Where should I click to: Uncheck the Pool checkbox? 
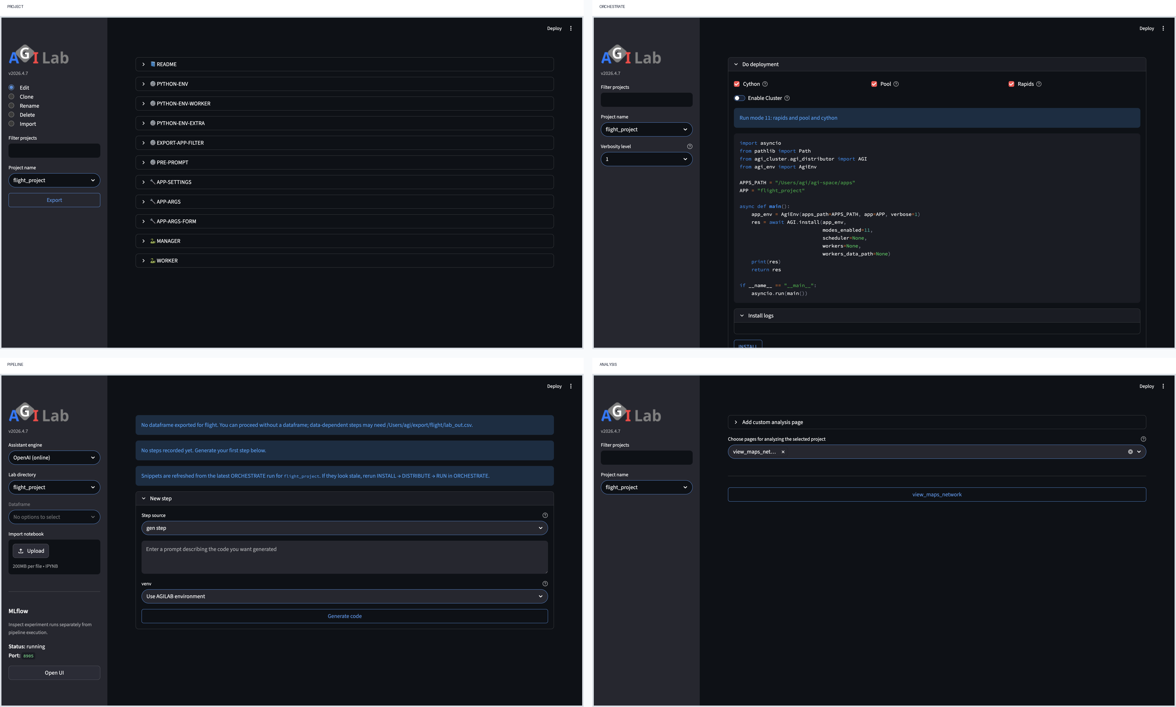click(874, 84)
